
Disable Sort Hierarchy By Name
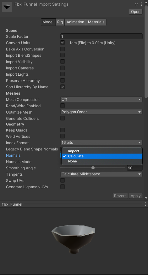(x=63, y=87)
